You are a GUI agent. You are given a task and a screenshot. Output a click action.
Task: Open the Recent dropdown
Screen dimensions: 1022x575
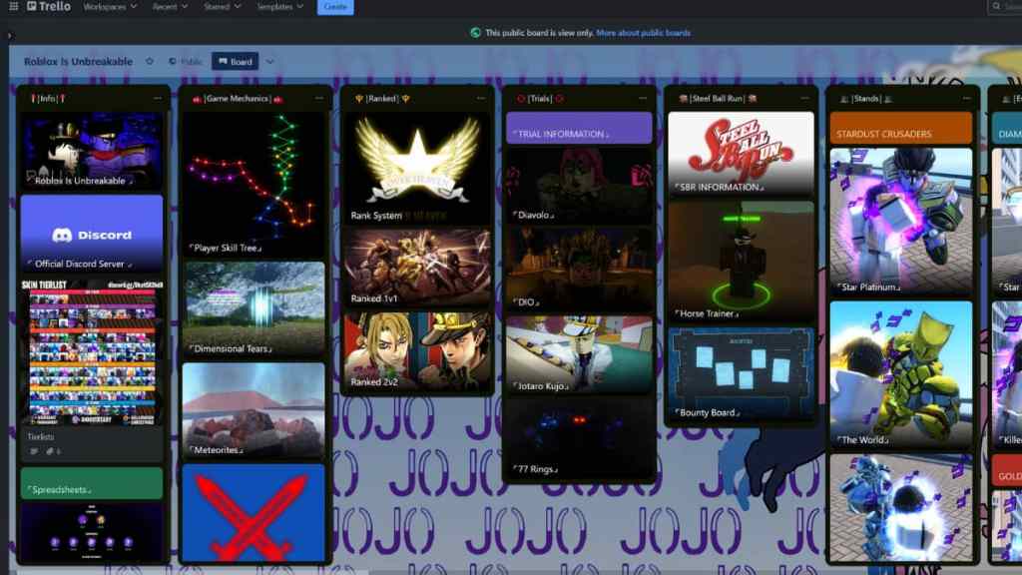[x=168, y=7]
